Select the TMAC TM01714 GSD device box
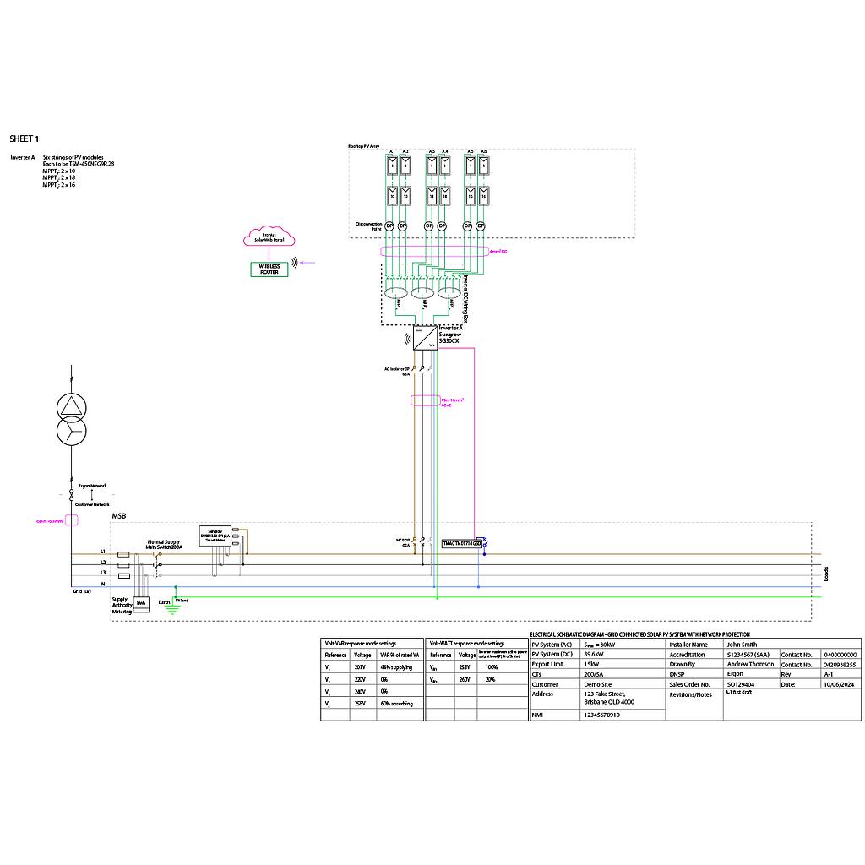 click(x=462, y=544)
